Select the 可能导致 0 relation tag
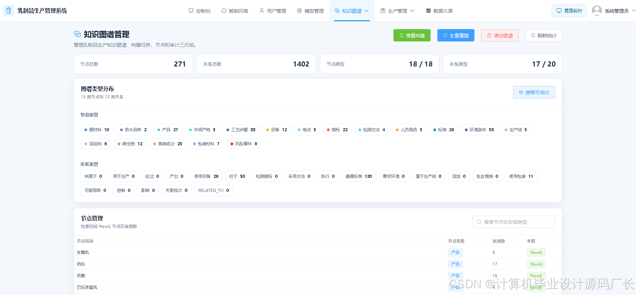Image resolution: width=636 pixels, height=295 pixels. [x=95, y=190]
